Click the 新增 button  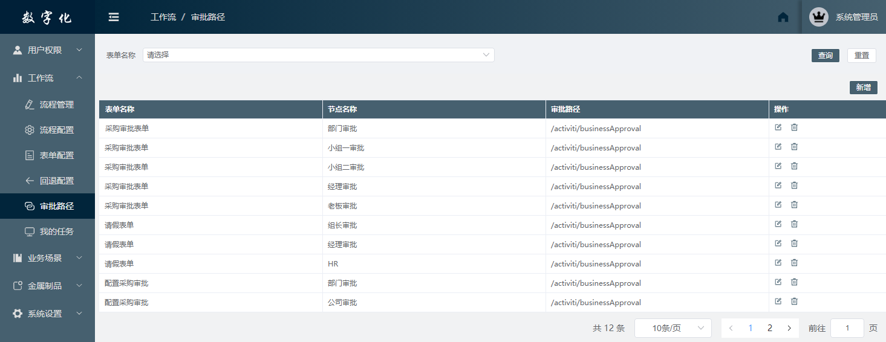click(863, 88)
